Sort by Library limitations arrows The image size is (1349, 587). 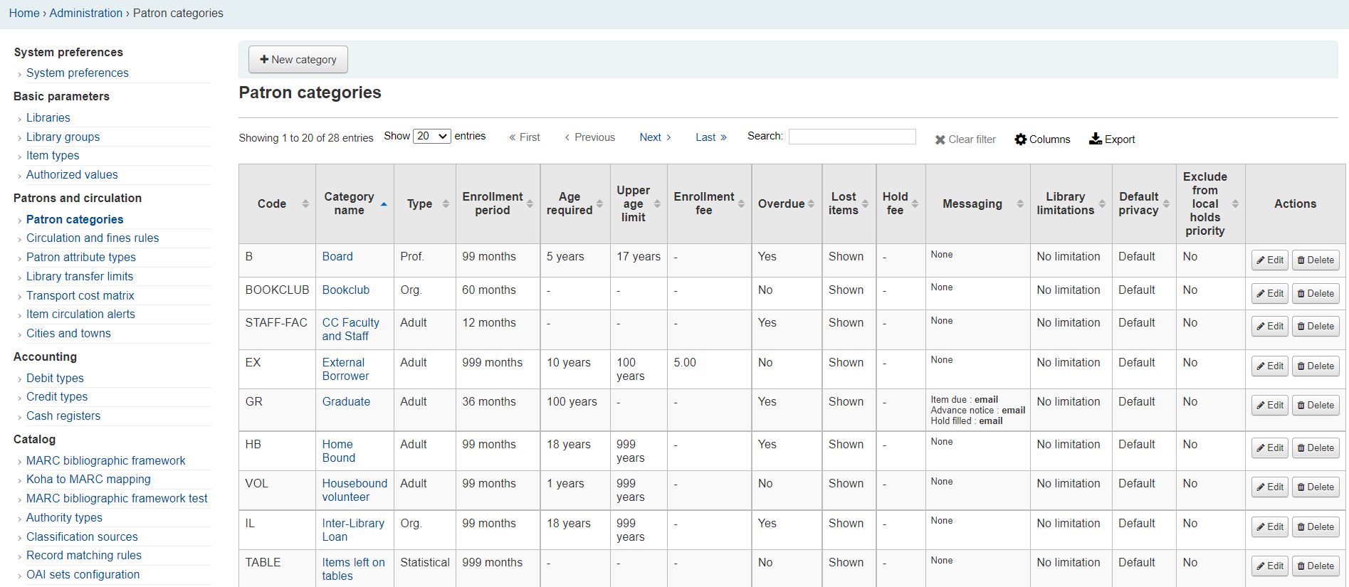point(1102,203)
